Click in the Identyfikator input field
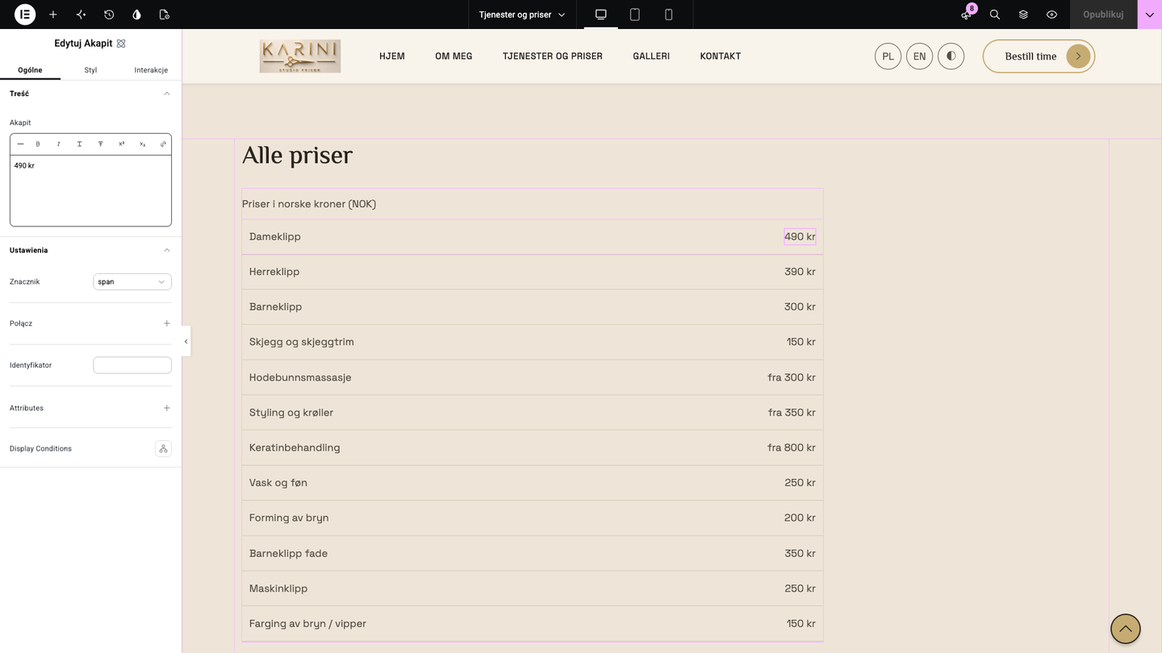 click(132, 365)
